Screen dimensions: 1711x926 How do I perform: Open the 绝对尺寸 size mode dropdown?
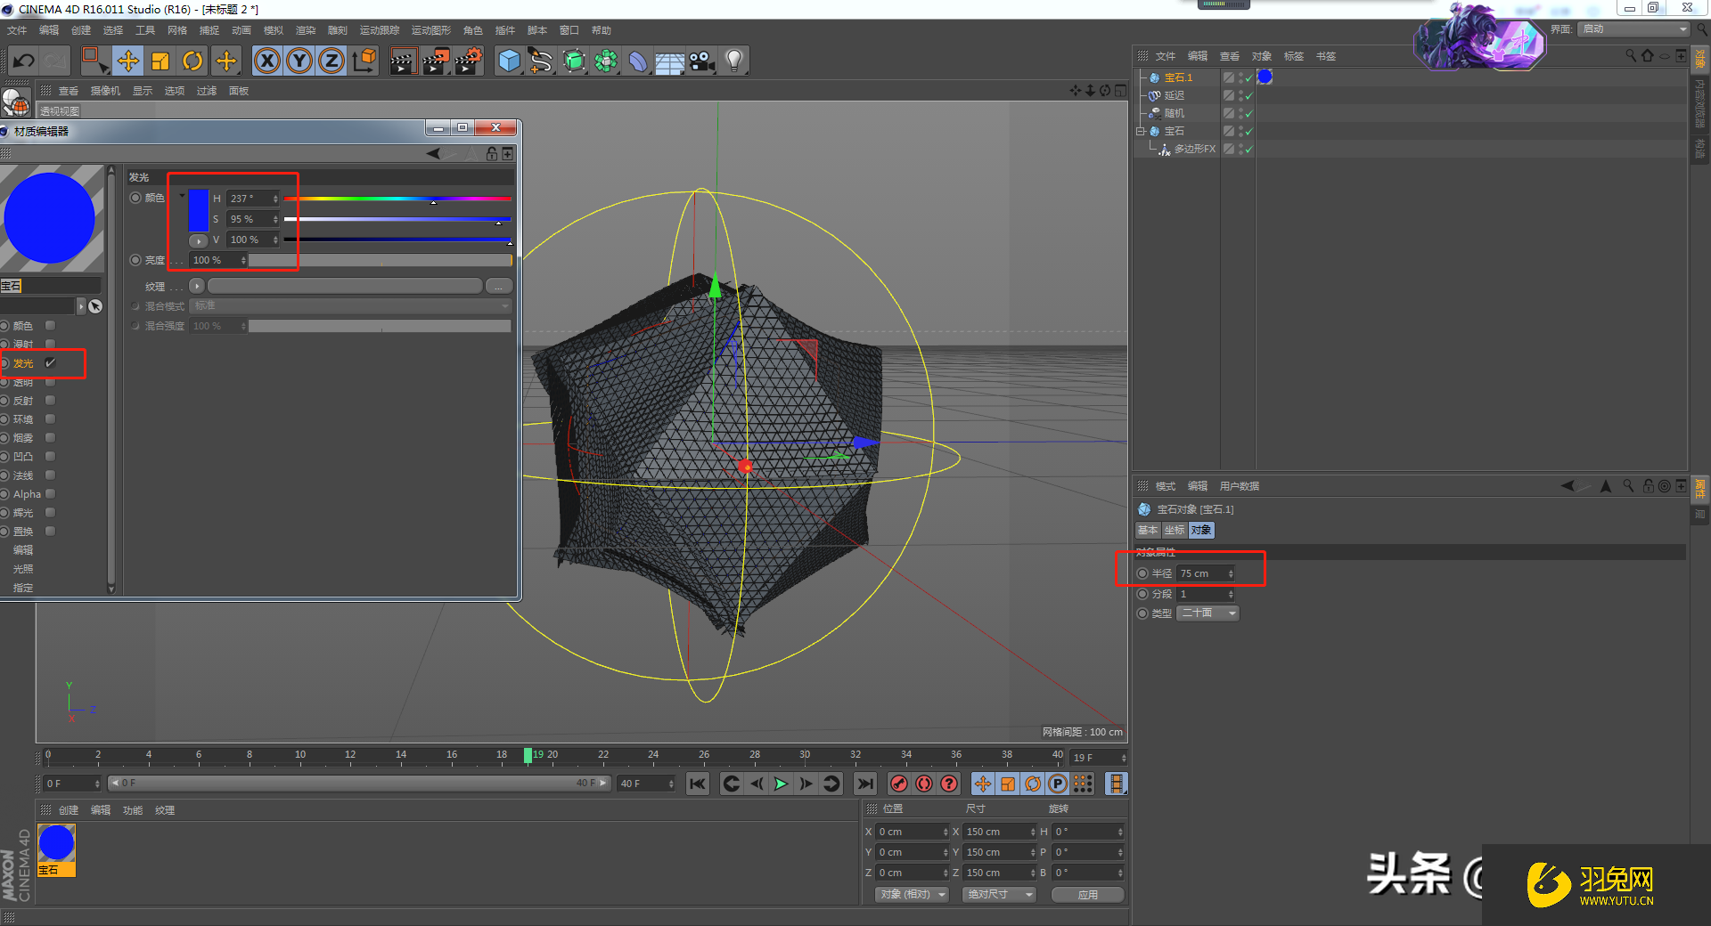coord(999,895)
